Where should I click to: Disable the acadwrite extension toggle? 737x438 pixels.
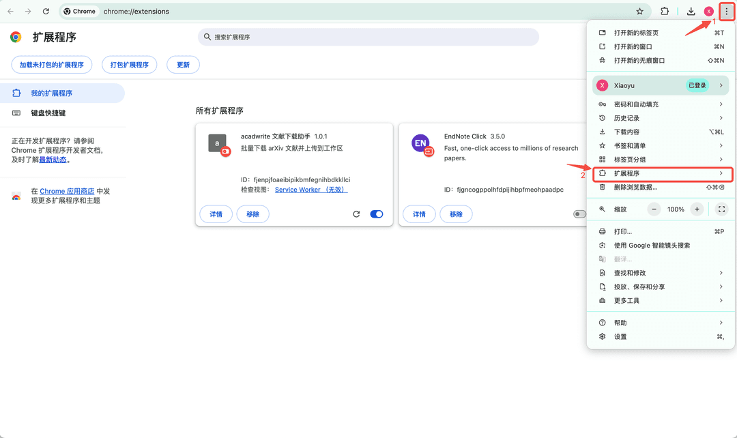(377, 214)
